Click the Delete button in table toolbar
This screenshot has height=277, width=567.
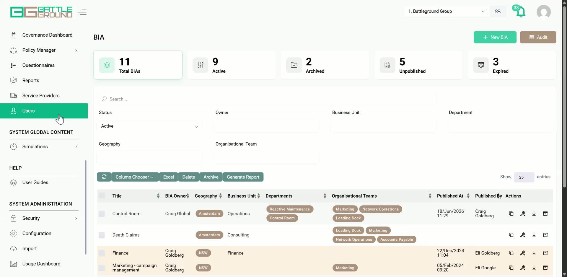pyautogui.click(x=189, y=177)
